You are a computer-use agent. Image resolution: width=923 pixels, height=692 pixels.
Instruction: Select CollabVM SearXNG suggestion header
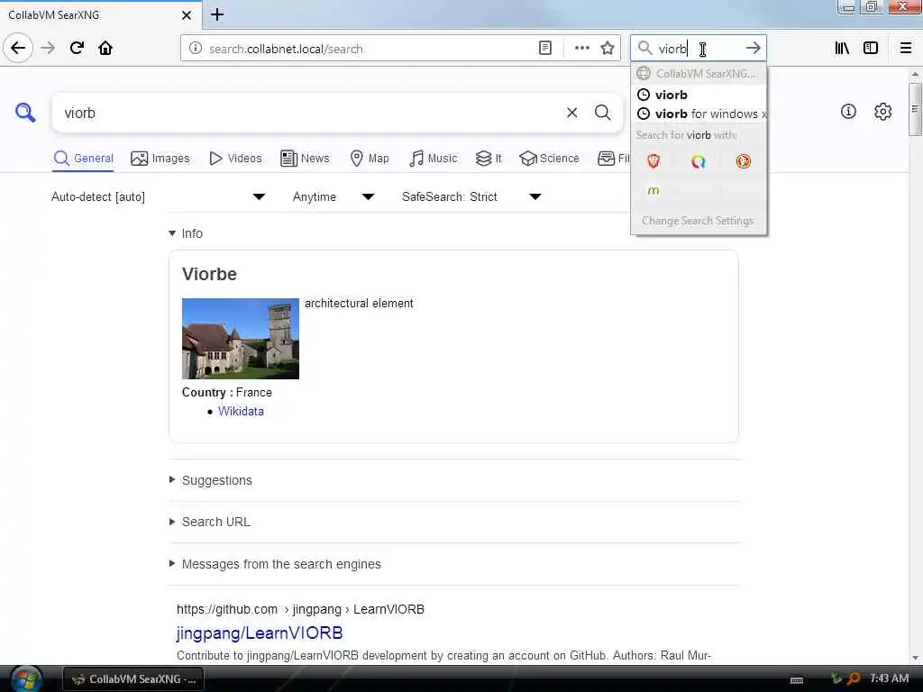699,74
